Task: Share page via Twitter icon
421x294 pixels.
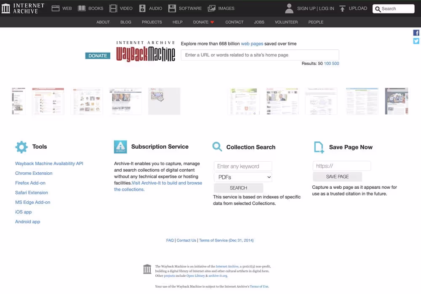Action: [416, 41]
